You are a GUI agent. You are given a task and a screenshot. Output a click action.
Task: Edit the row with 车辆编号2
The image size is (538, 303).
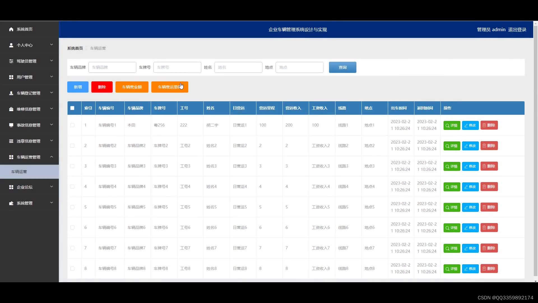coord(470,146)
